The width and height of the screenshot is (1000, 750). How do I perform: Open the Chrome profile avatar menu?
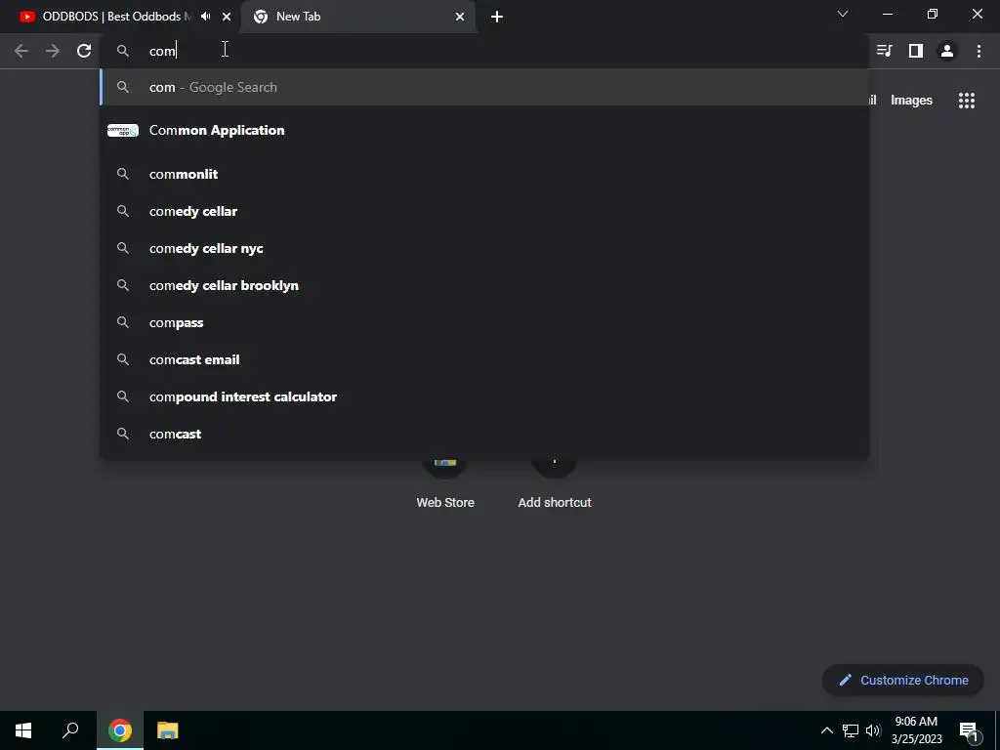(x=947, y=51)
